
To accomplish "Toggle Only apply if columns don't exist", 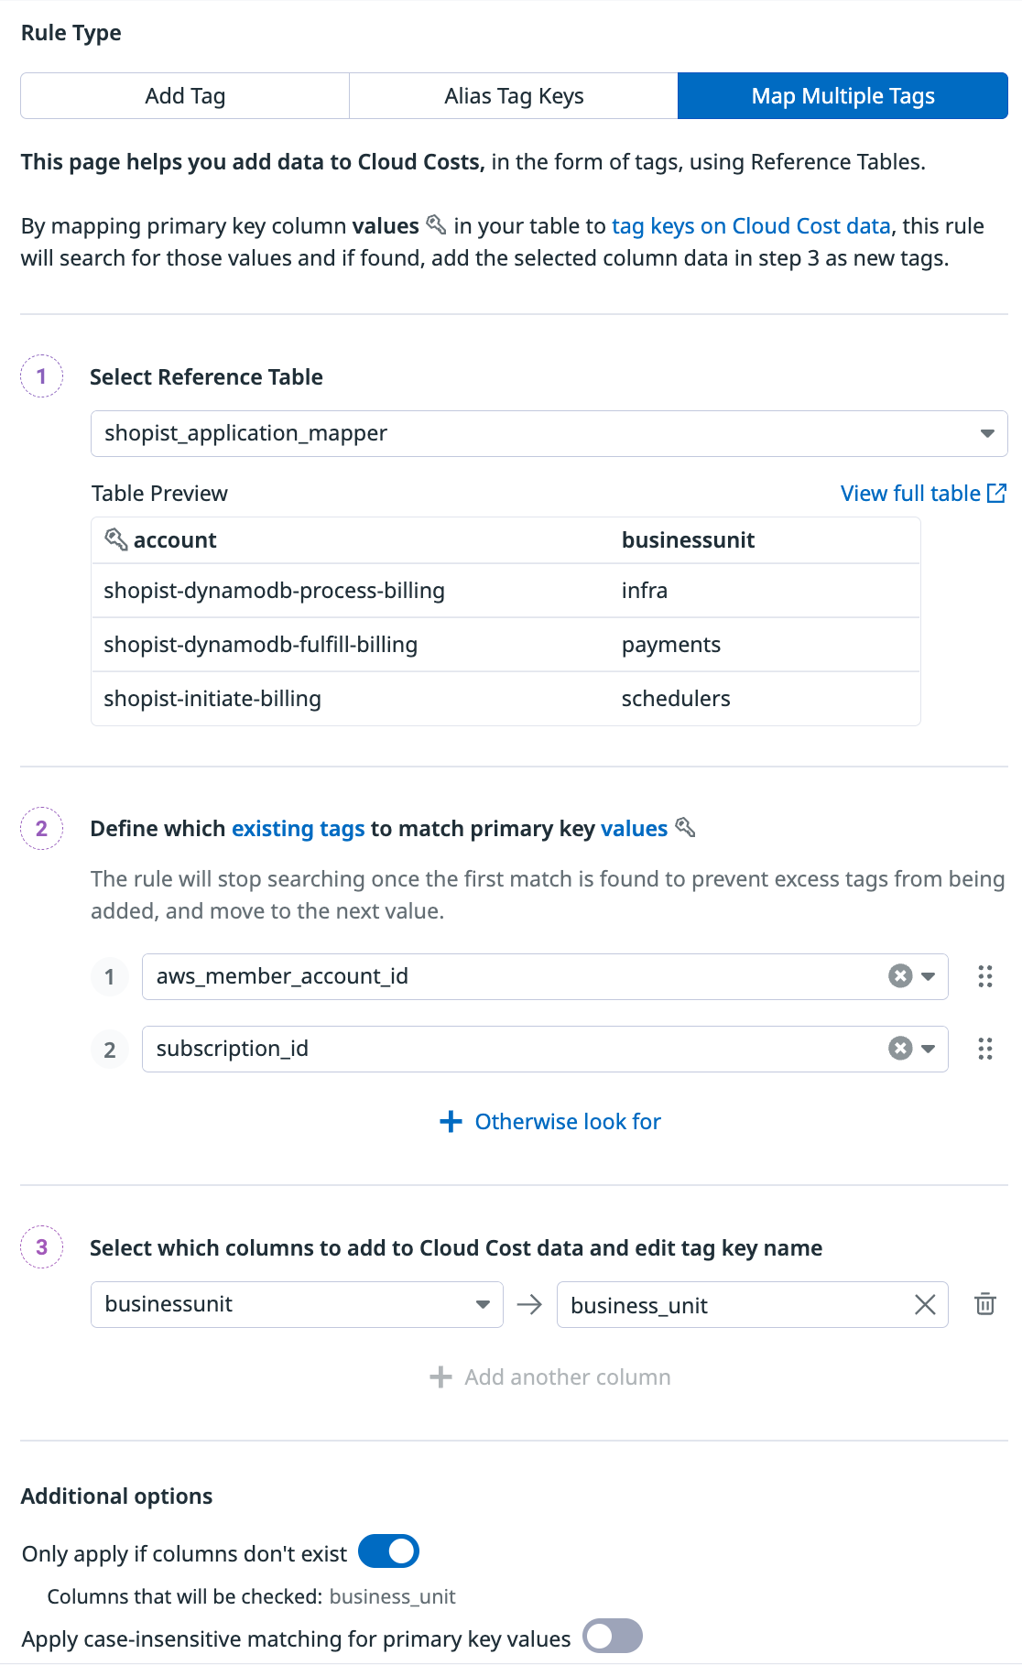I will pyautogui.click(x=389, y=1552).
